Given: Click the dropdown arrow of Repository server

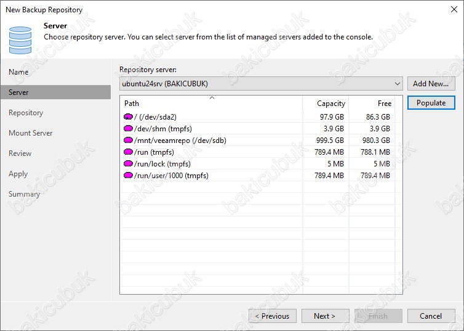Looking at the screenshot, I should point(398,84).
